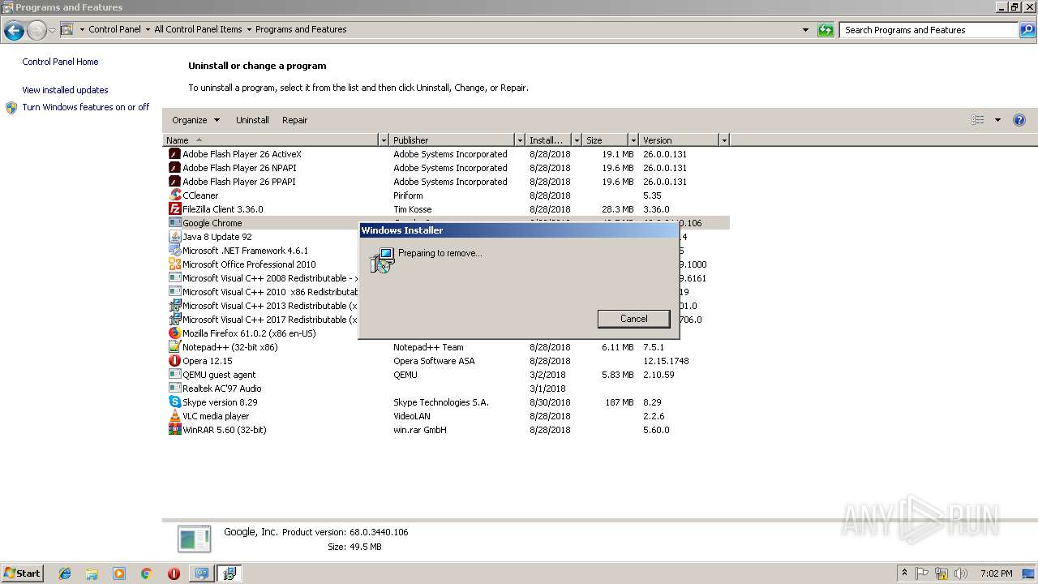Select the QEMU guest agent icon
Screen dimensions: 1038x584
(x=174, y=375)
